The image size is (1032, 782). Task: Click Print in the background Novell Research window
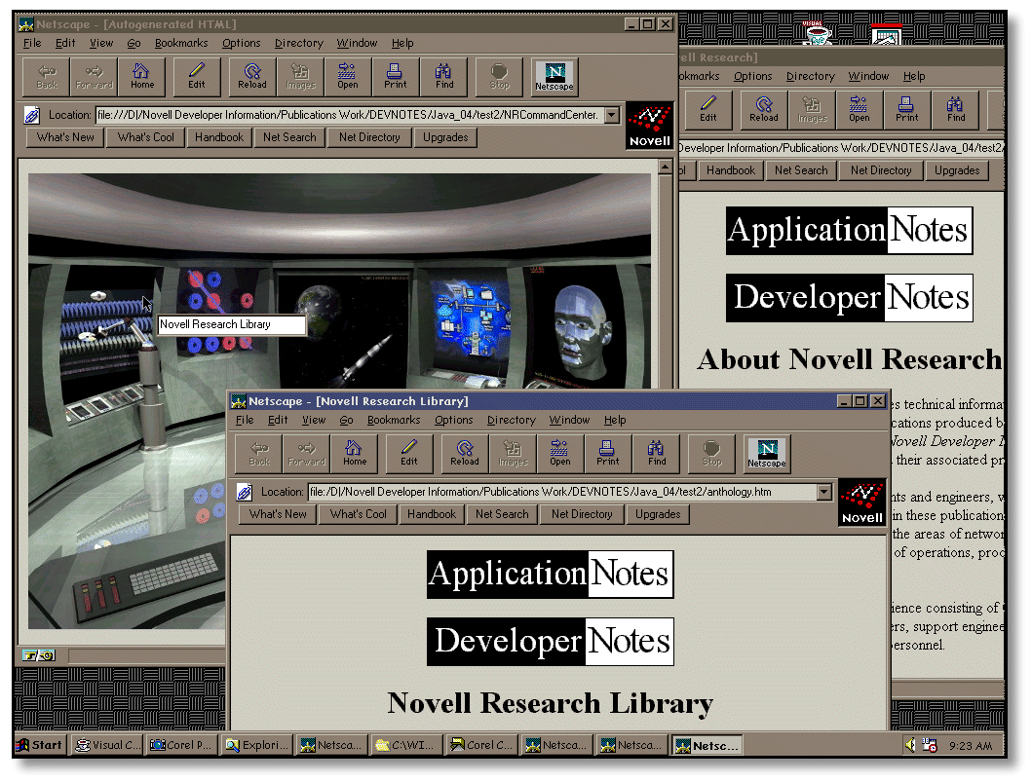tap(906, 110)
